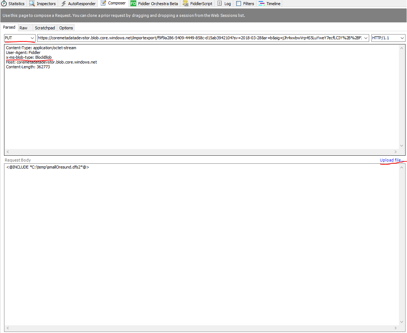Click the Timeline bars icon
The image size is (407, 333).
tap(261, 4)
